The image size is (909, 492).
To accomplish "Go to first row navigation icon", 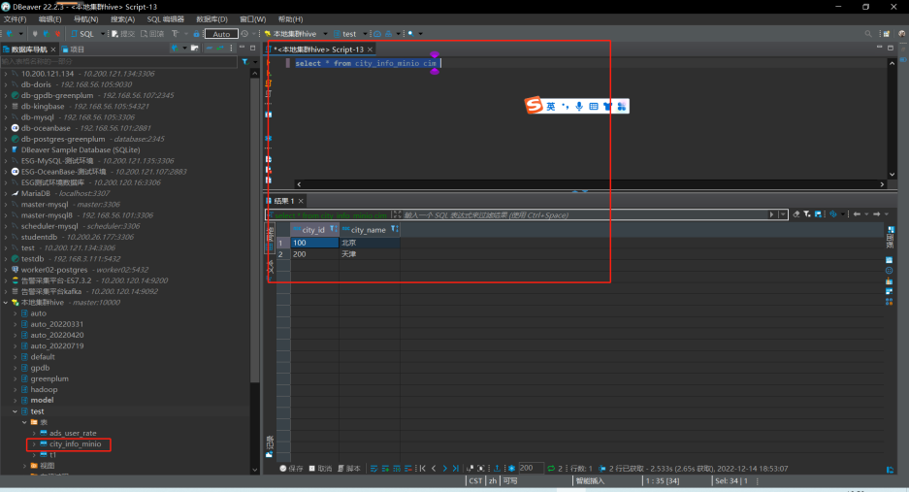I will (423, 468).
